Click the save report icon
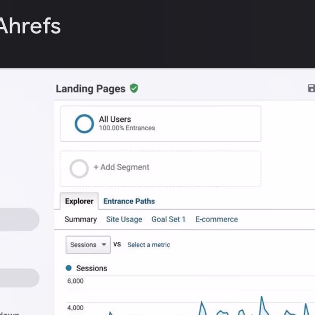This screenshot has height=315, width=315. [x=311, y=88]
